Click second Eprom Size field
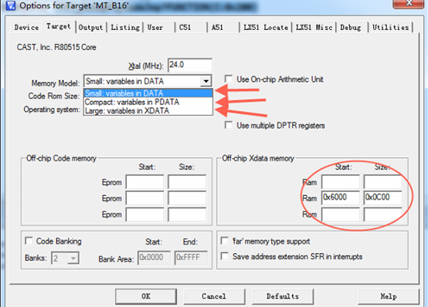Screen dimensions: 428x307 tap(187, 198)
